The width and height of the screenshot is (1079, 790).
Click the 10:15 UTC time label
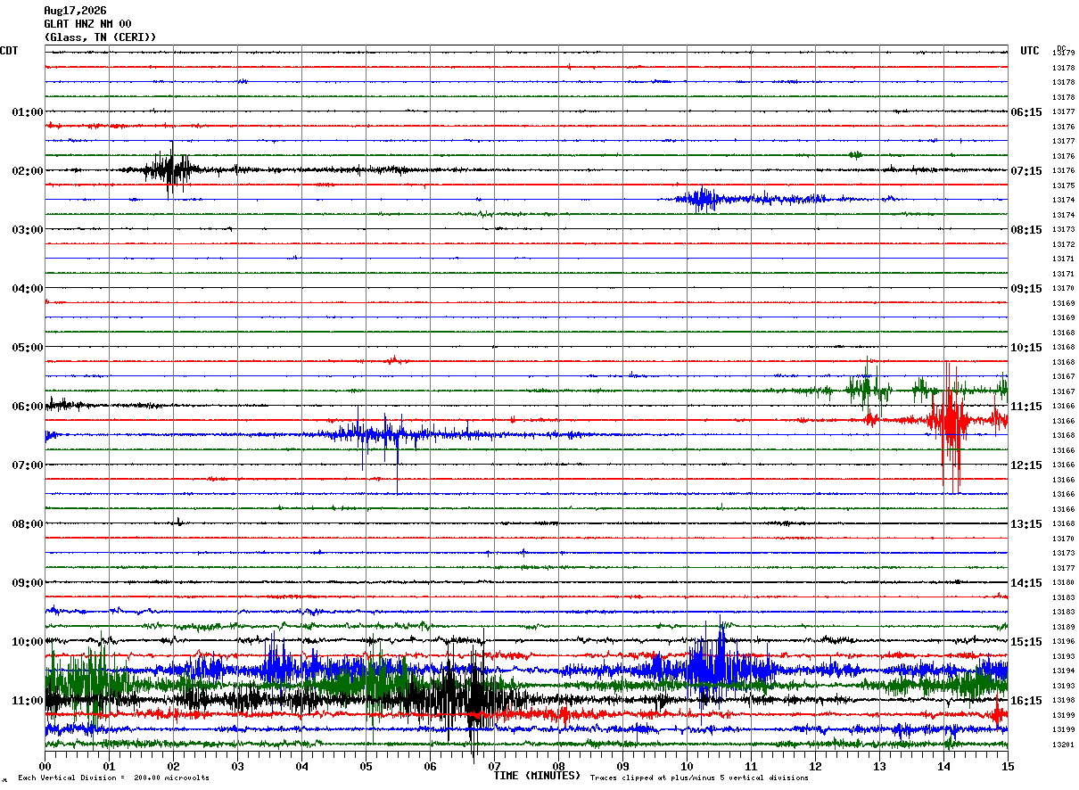(x=1025, y=348)
